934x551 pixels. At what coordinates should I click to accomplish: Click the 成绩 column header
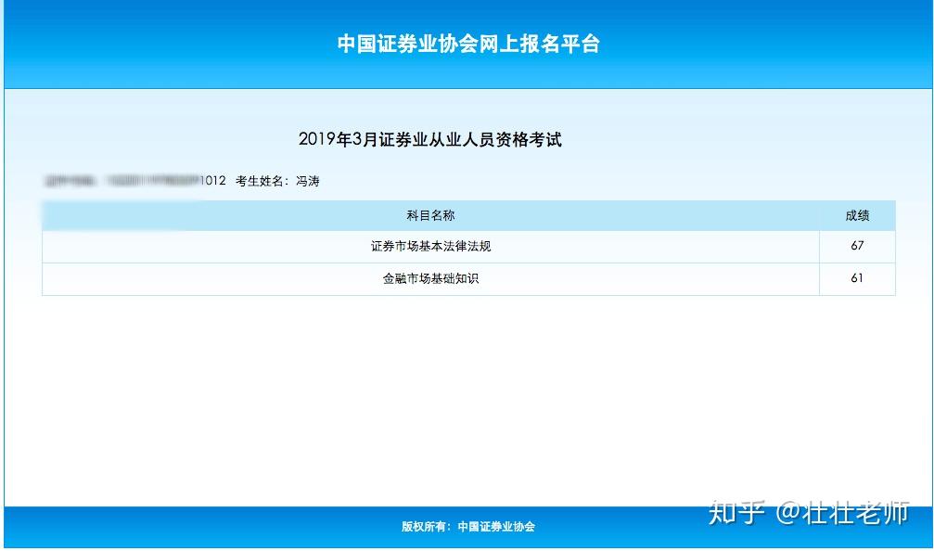[x=857, y=215]
